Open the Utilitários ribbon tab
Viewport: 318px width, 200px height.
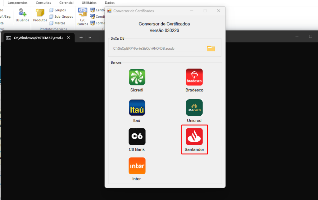(89, 3)
